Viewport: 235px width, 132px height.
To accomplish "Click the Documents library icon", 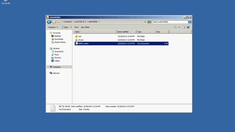I will (x=53, y=51).
